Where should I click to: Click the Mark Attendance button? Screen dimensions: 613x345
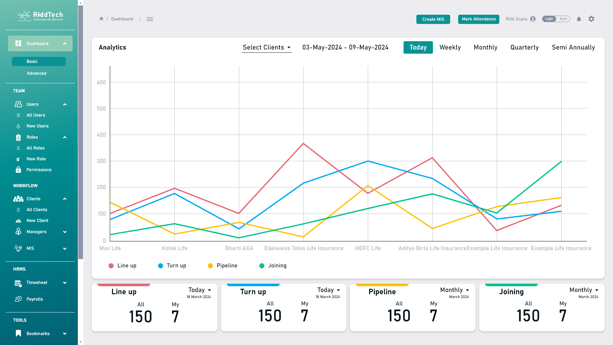click(x=479, y=19)
